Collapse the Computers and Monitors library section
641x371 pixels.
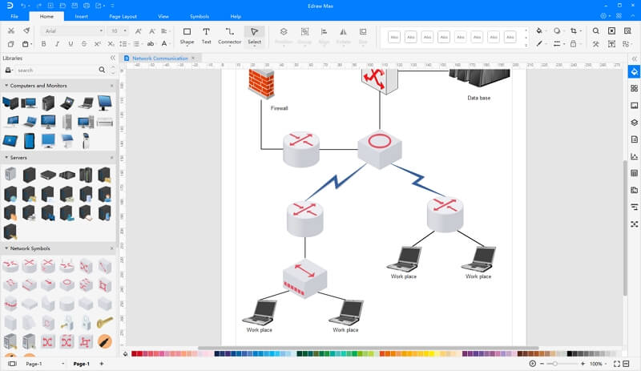point(6,86)
